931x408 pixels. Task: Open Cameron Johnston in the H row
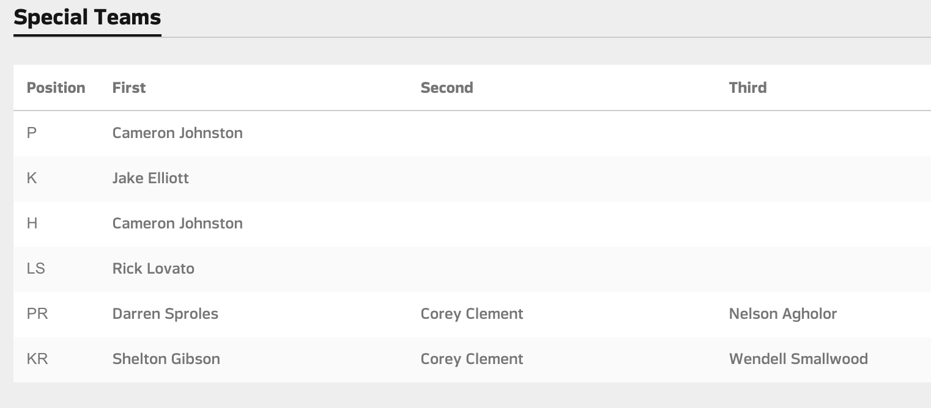177,224
